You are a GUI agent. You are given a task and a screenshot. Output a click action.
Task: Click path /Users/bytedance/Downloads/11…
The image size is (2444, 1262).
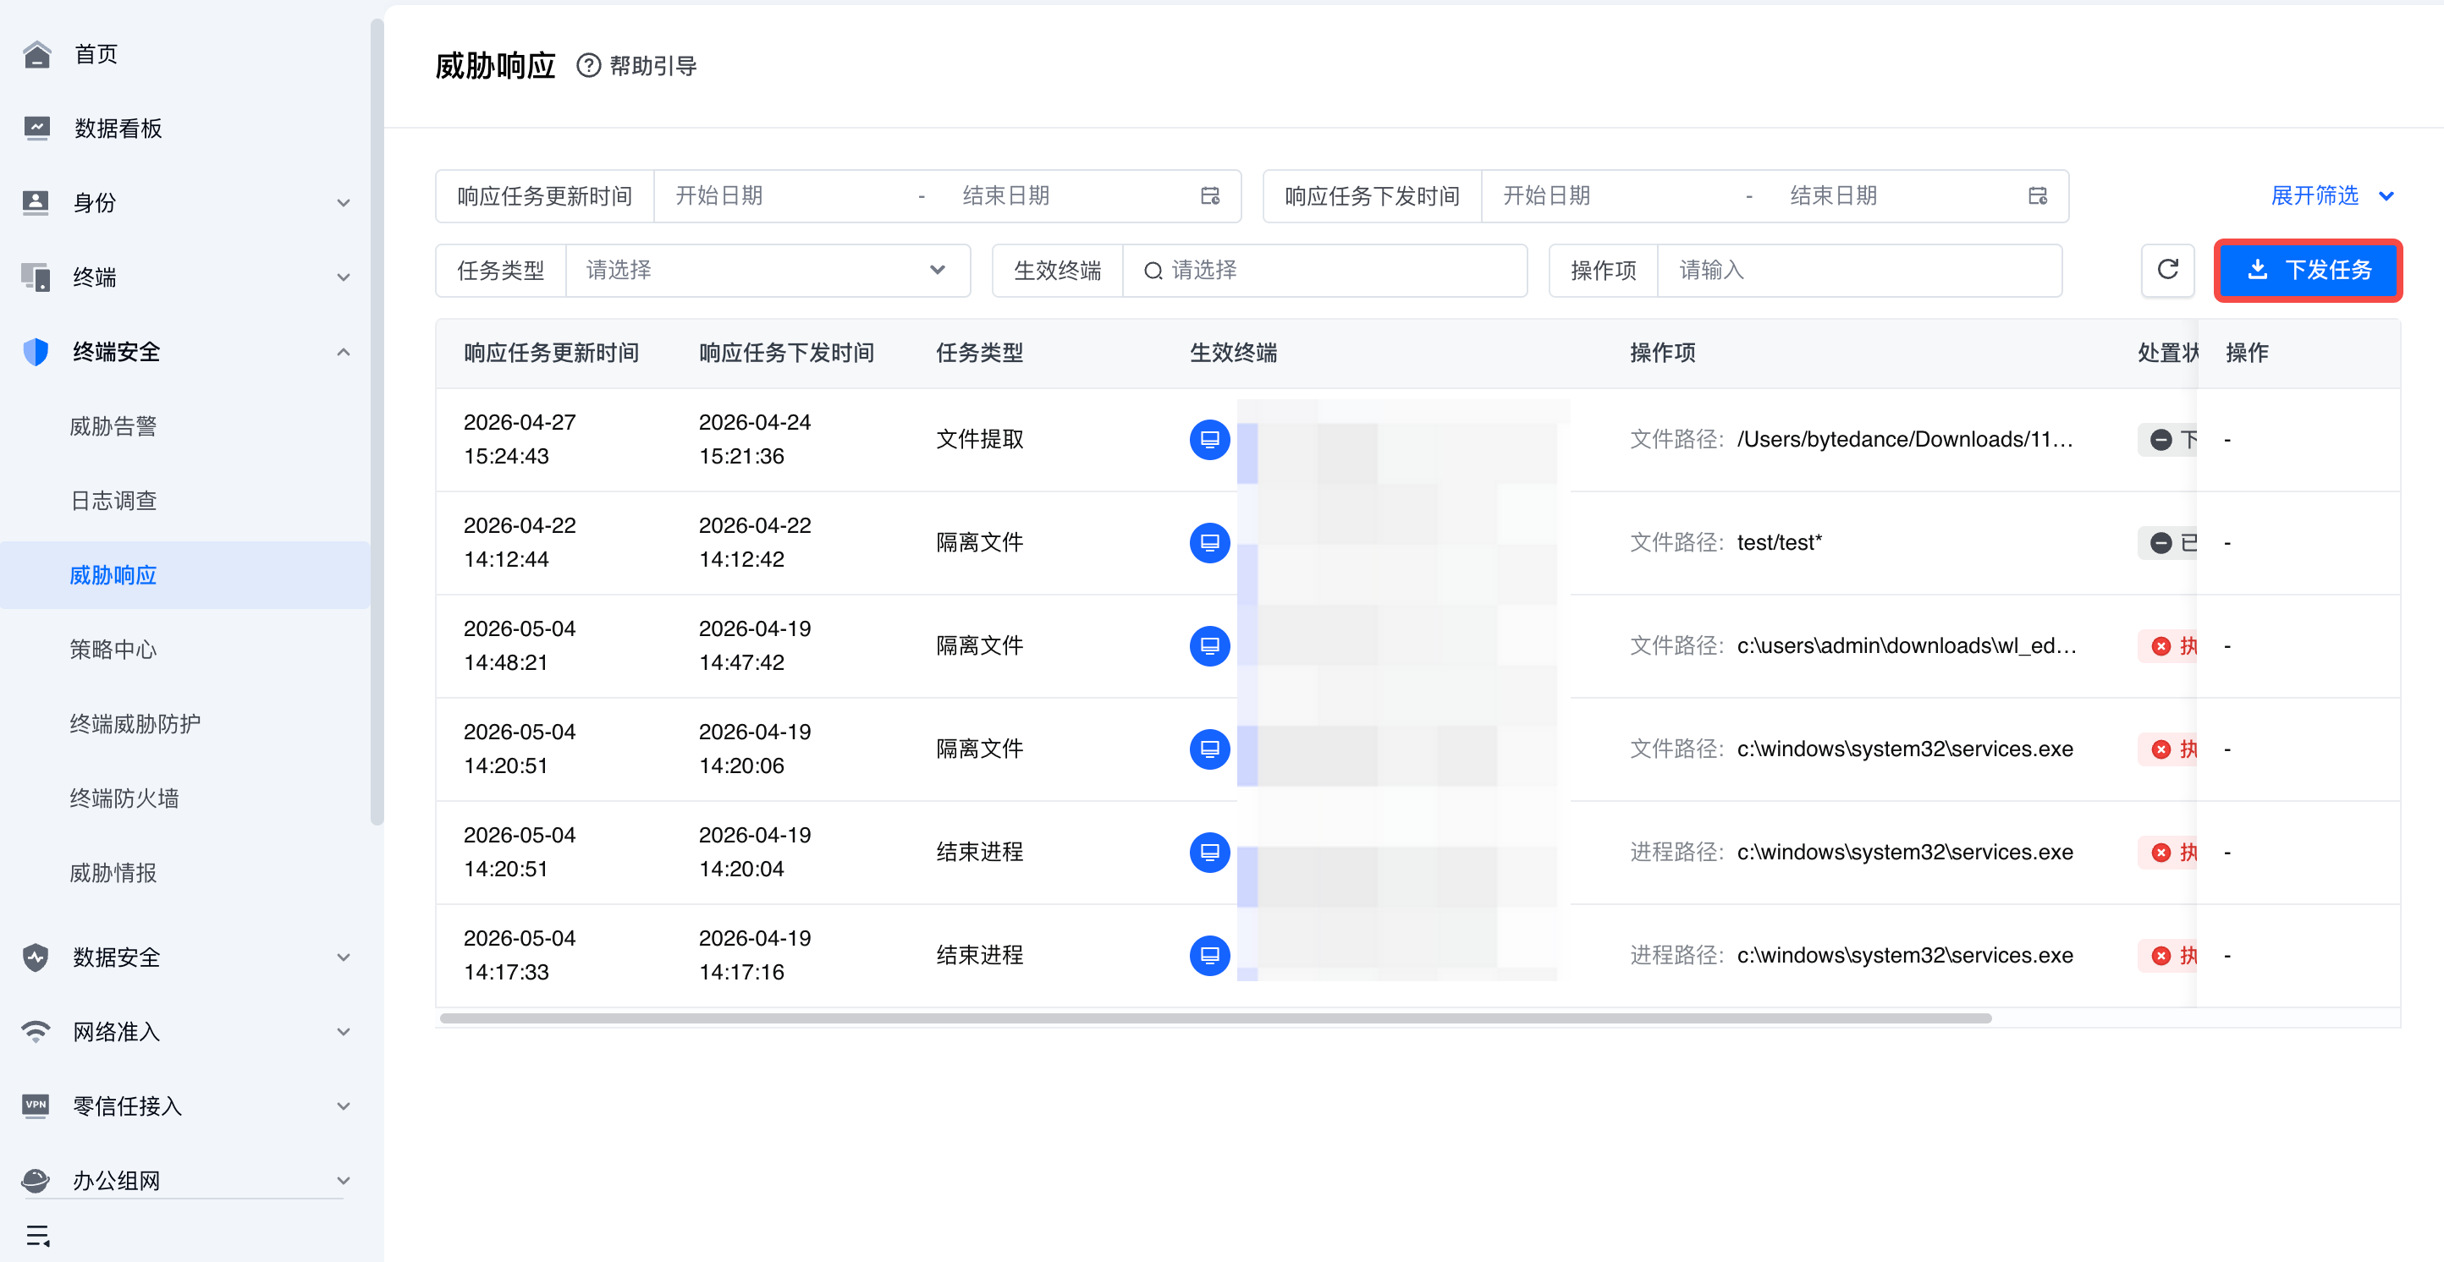pos(1904,439)
